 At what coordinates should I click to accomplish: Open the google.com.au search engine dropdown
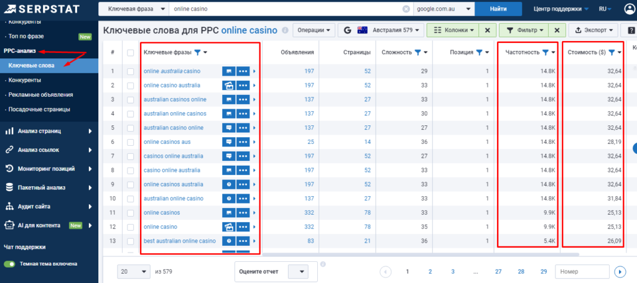[x=444, y=9]
